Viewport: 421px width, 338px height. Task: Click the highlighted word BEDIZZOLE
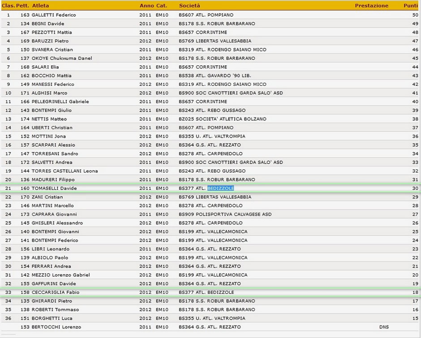221,188
